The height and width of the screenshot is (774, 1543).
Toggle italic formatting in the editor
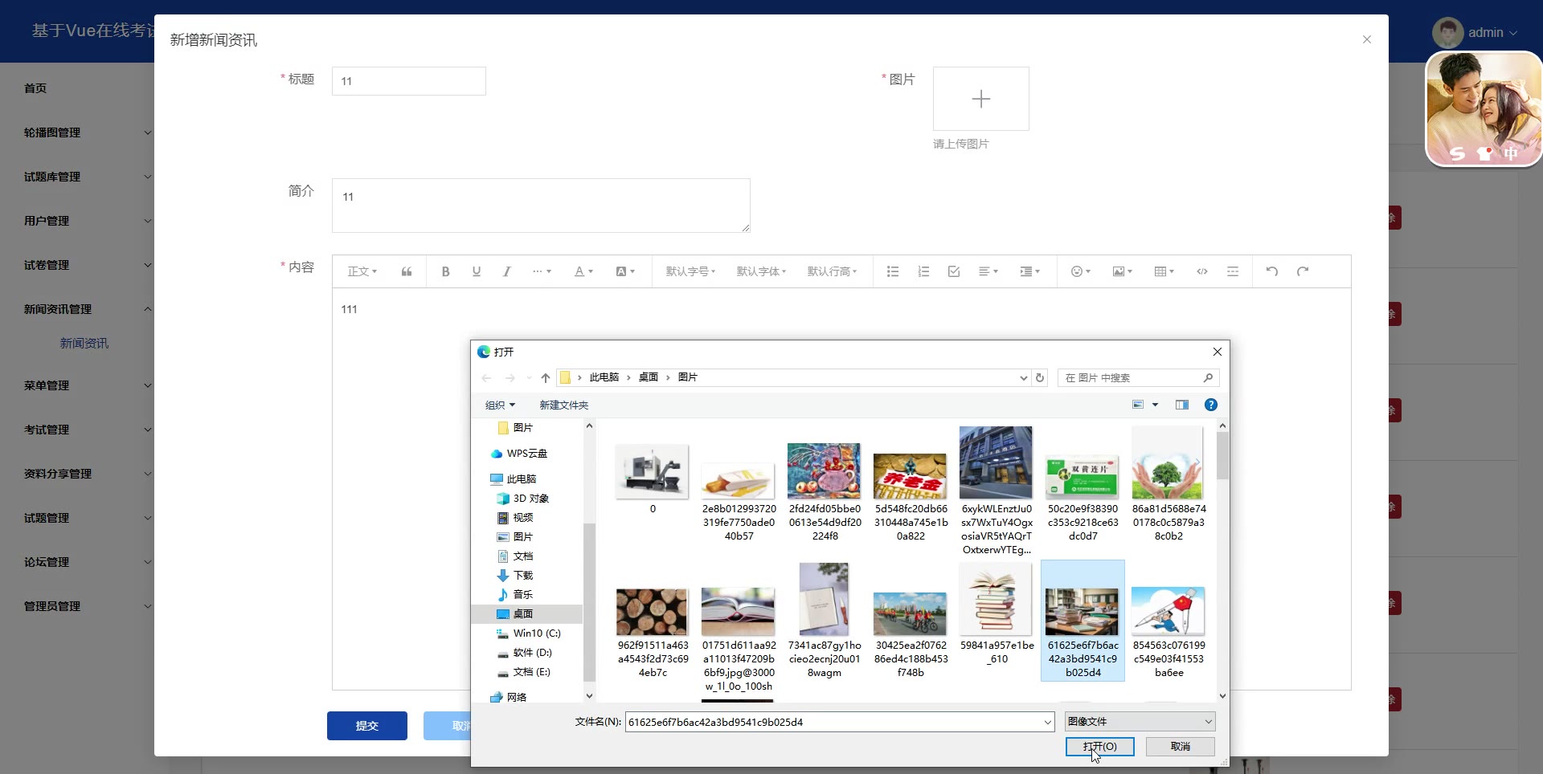507,271
